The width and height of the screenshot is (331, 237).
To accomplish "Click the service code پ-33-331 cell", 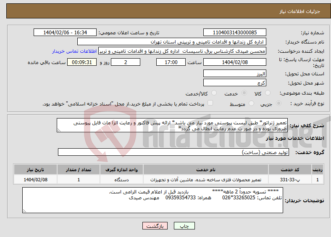I will pyautogui.click(x=290, y=180).
